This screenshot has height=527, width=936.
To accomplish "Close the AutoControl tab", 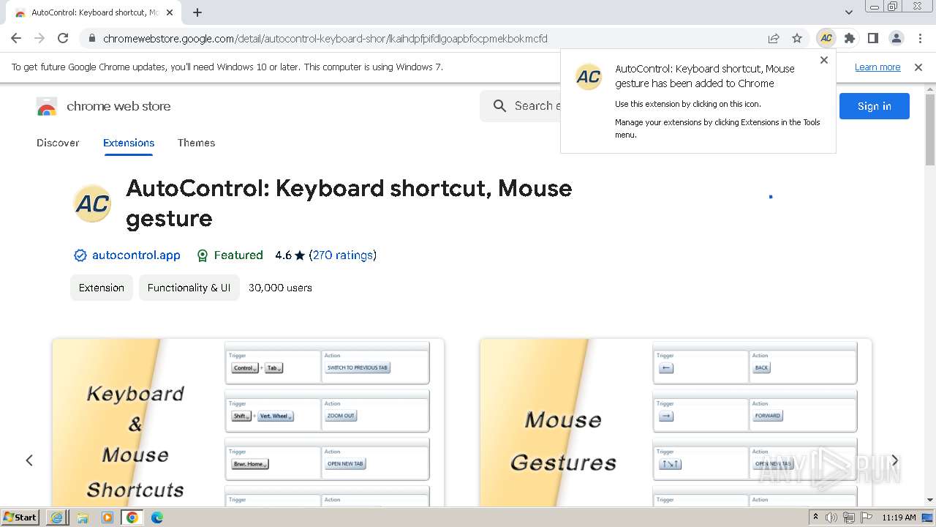I will coord(170,12).
